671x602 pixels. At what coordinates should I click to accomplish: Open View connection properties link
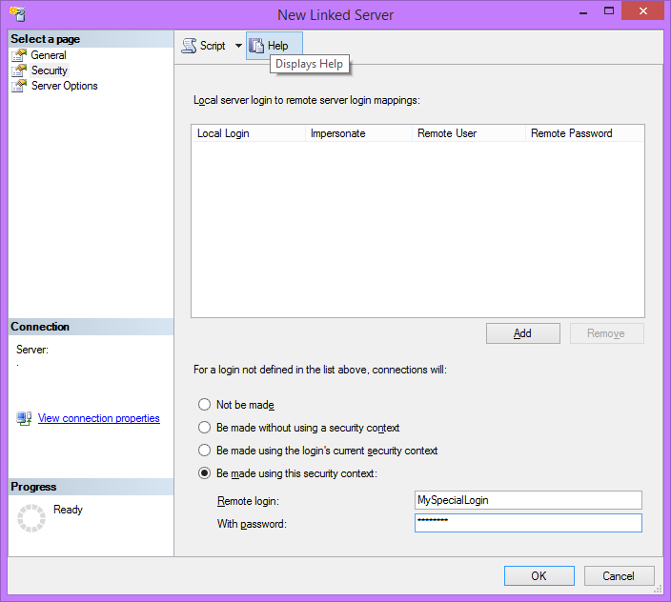98,418
